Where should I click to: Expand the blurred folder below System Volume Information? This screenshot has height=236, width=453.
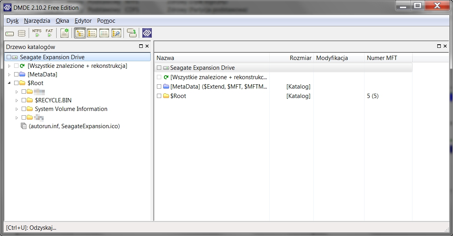click(x=17, y=118)
